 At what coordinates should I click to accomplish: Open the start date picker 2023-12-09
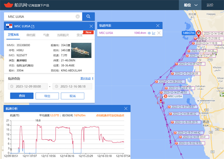28,86
